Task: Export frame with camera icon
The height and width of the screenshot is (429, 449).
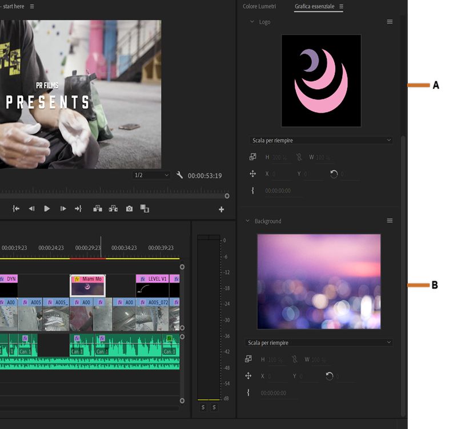Action: pyautogui.click(x=130, y=209)
